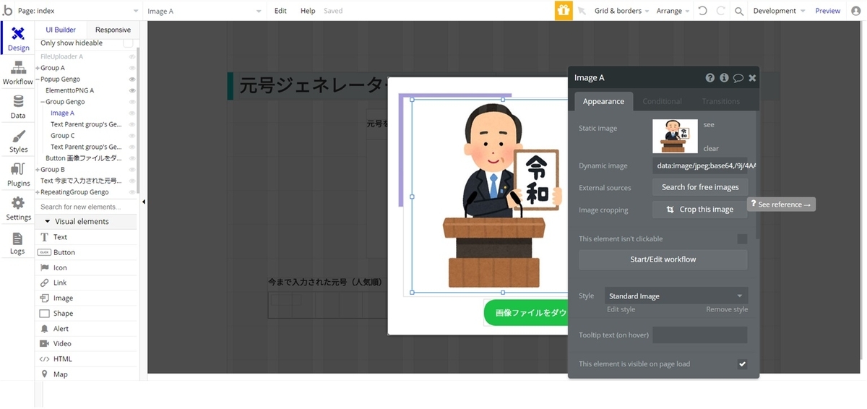Toggle visibility eye for Image A row
Screen dimensions: 867x409
point(132,113)
